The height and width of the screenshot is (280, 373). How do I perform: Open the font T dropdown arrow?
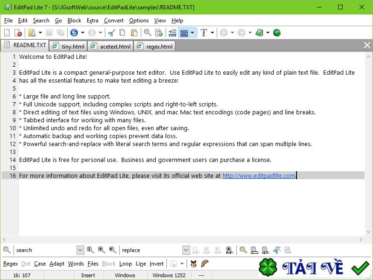tap(212, 33)
